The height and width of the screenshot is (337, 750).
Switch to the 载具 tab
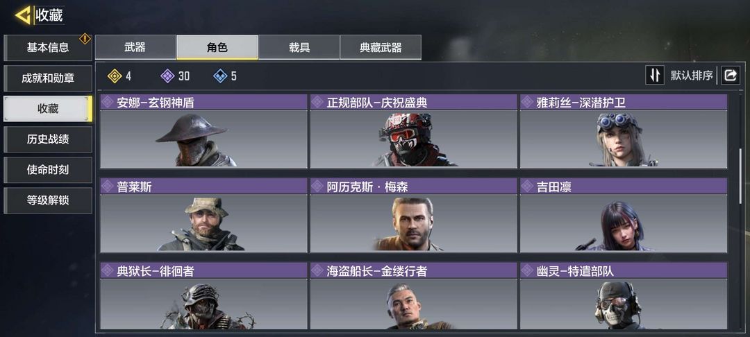(299, 47)
